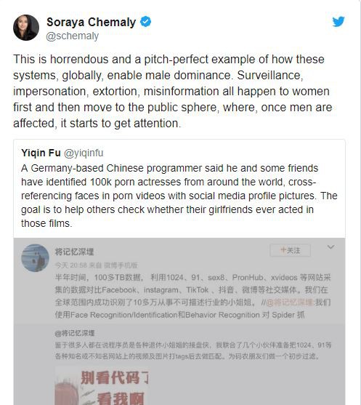Expand the Weibo post chevron menu
The image size is (361, 405).
[x=330, y=247]
